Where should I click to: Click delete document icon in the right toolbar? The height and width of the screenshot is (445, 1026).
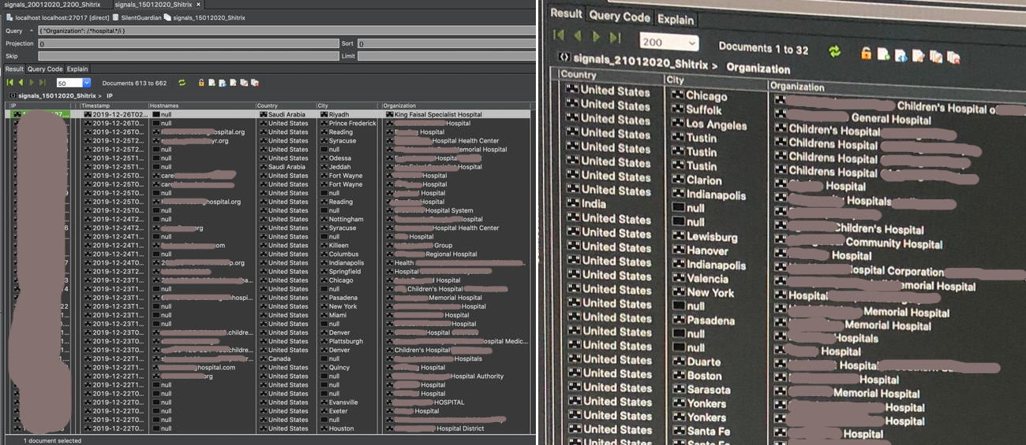click(953, 57)
